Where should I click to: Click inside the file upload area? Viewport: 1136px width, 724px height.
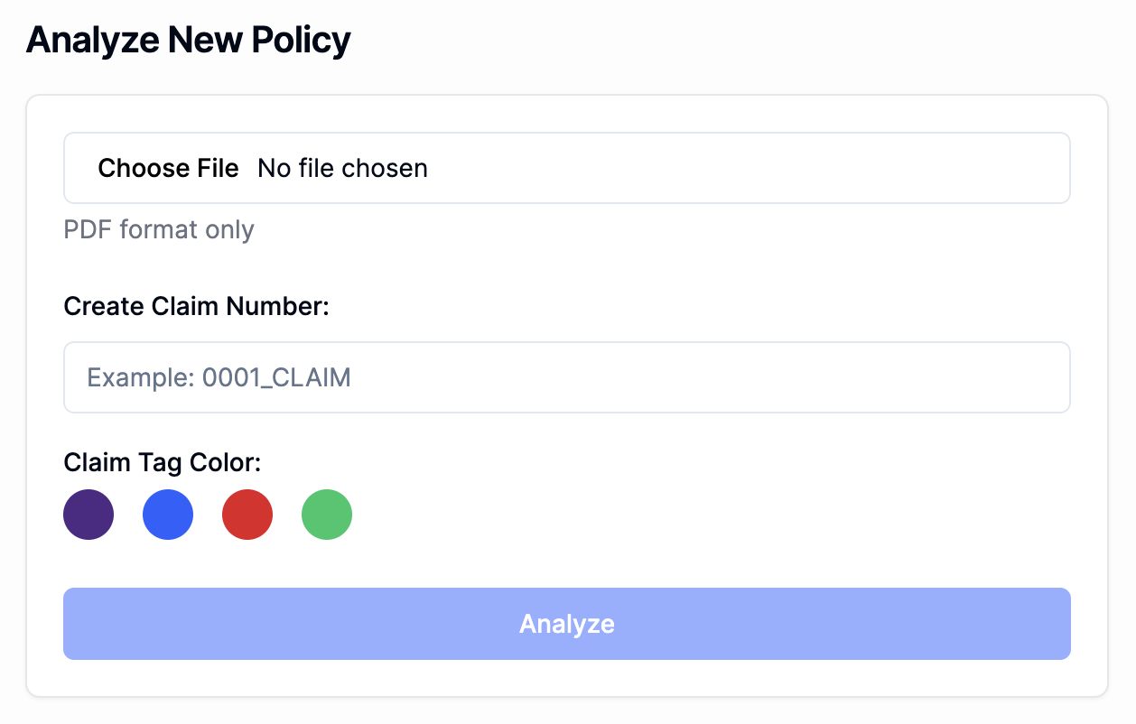point(566,168)
